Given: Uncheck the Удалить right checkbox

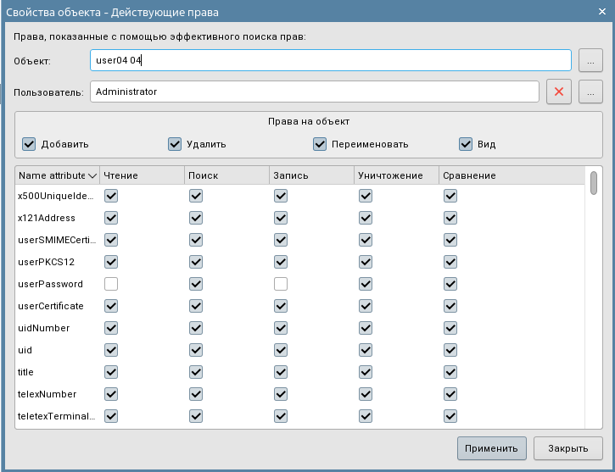Looking at the screenshot, I should pyautogui.click(x=175, y=144).
